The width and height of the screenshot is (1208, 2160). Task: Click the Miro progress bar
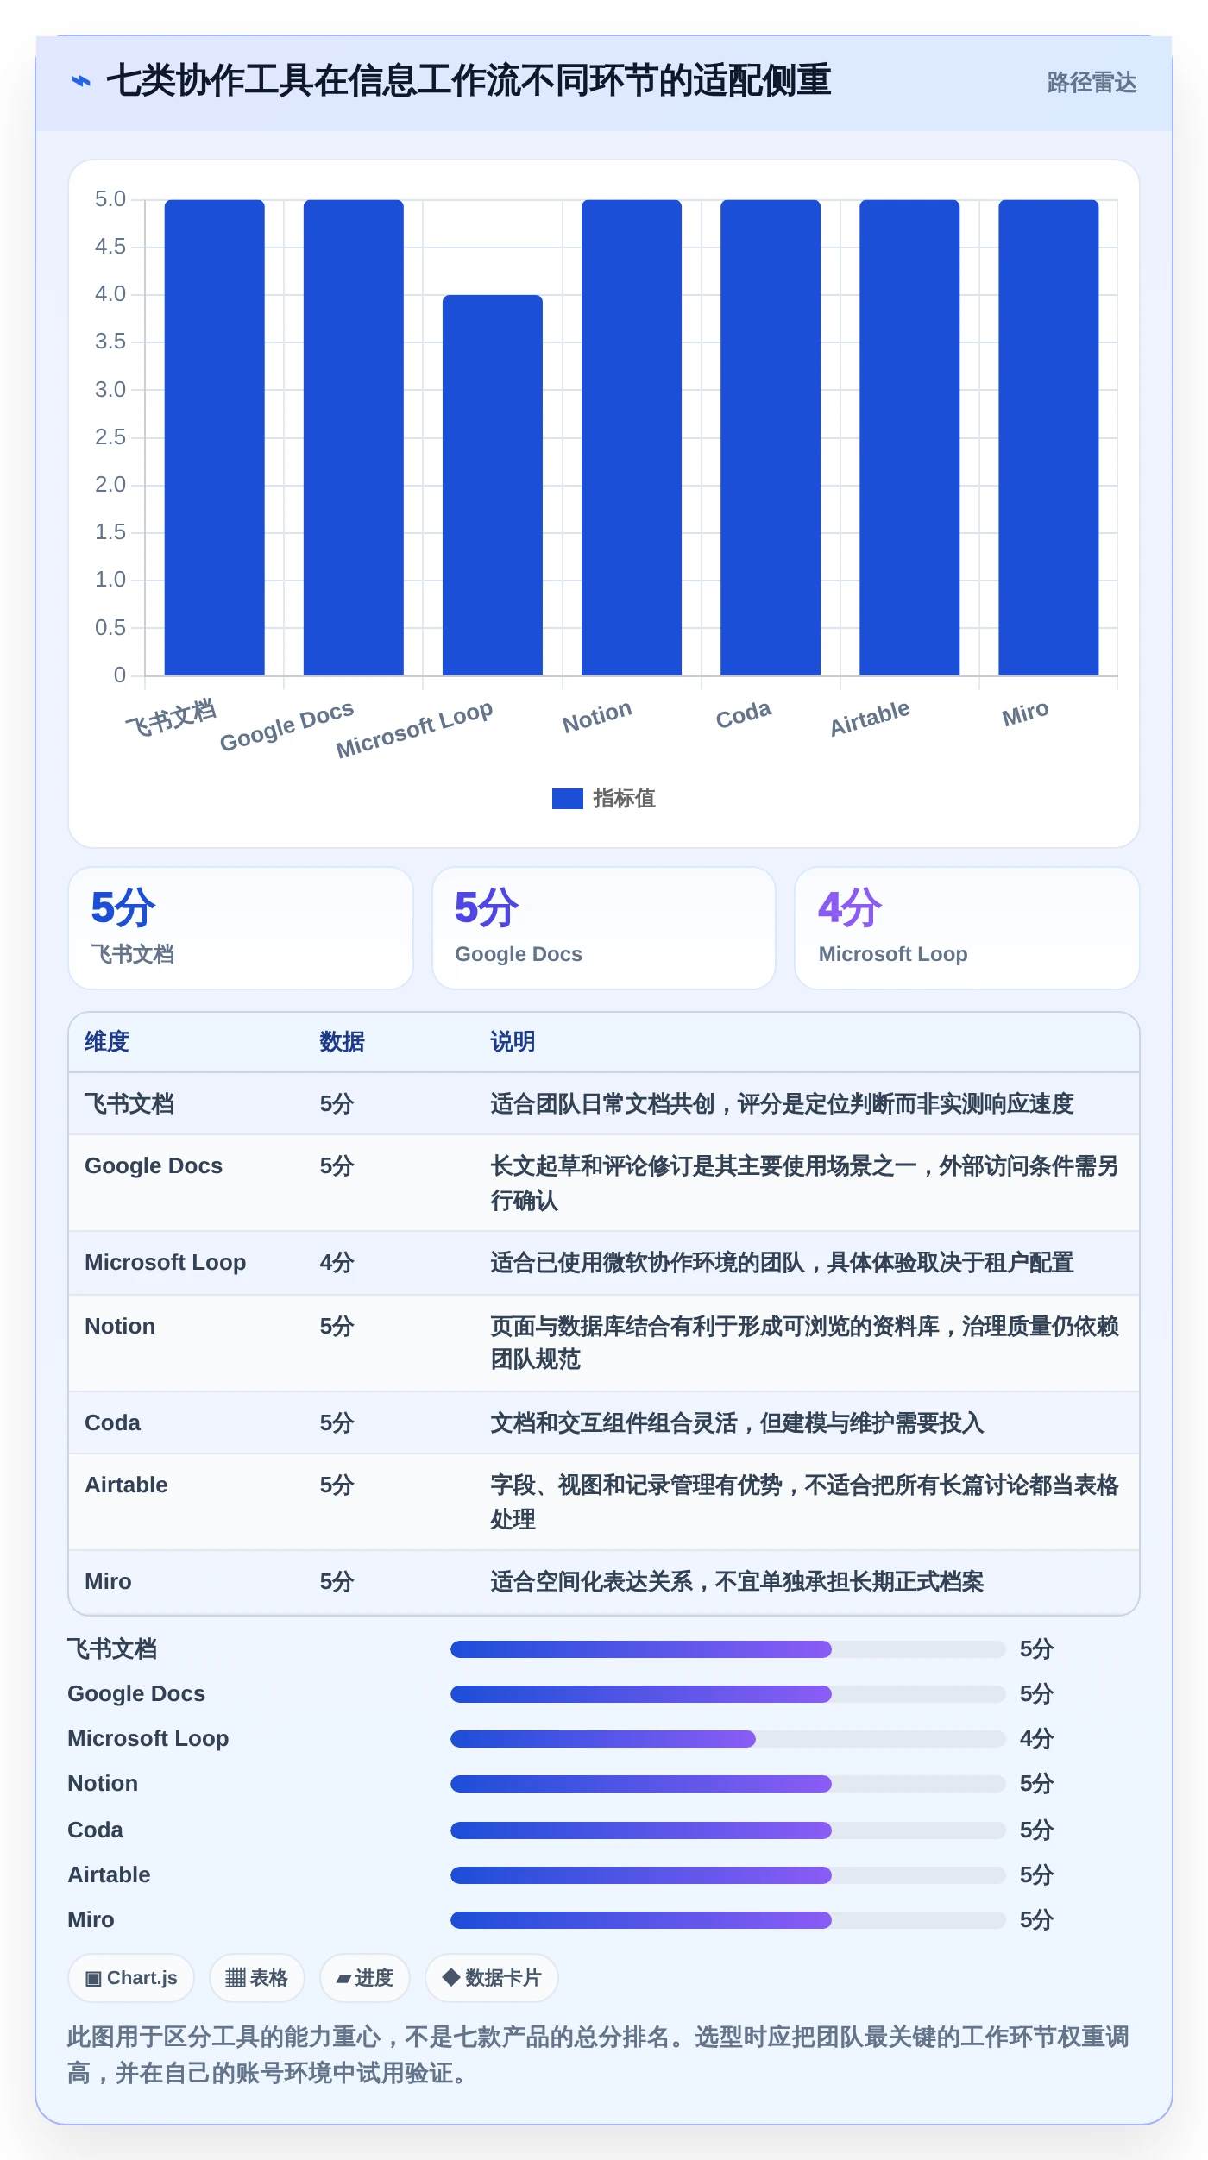click(728, 1920)
